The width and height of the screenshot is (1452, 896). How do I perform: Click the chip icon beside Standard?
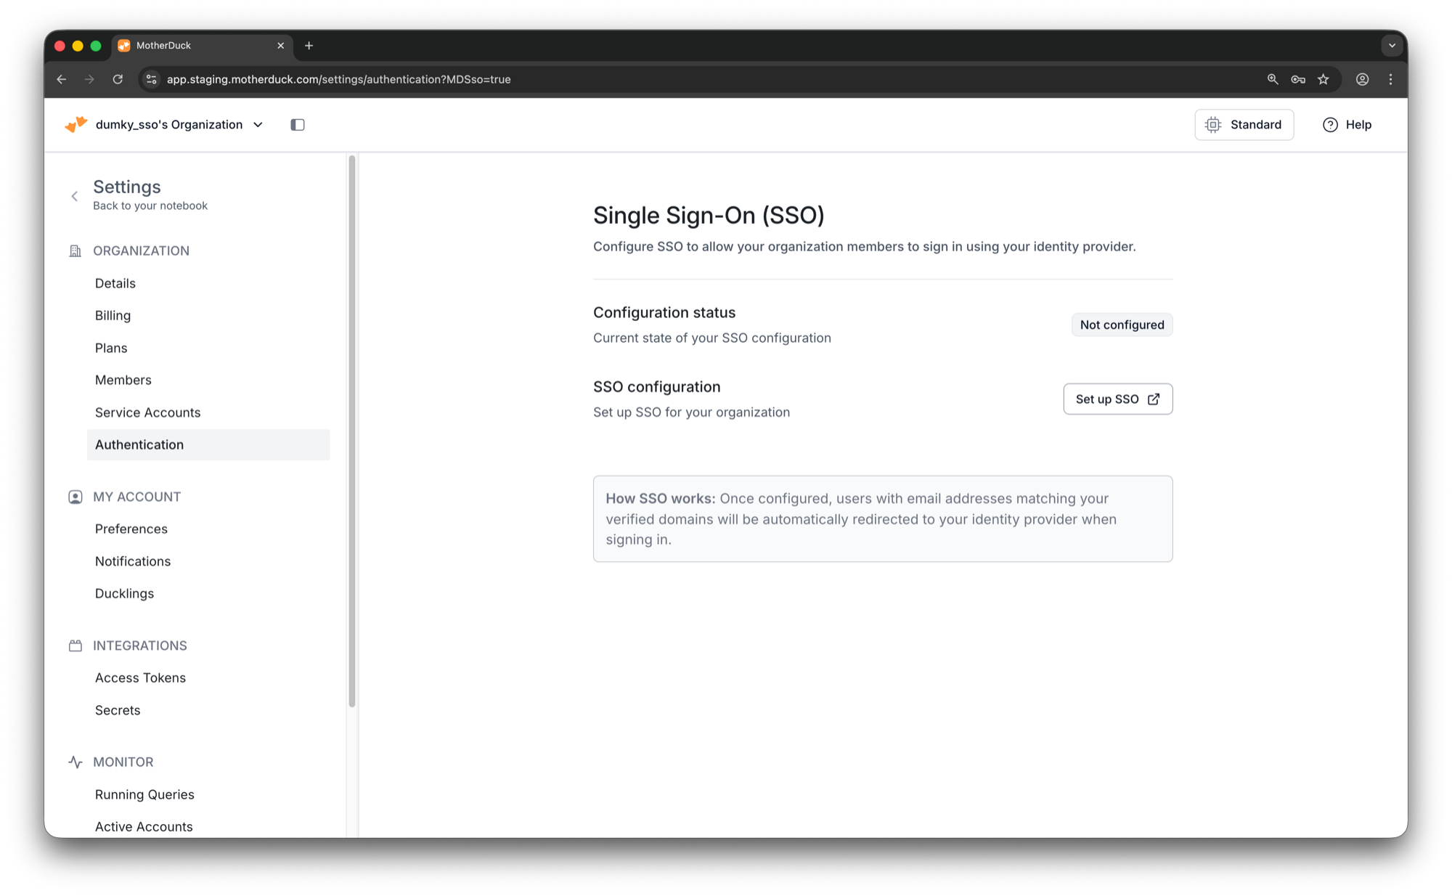pos(1213,124)
